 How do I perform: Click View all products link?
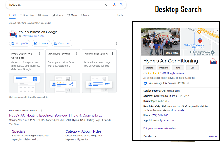213,136
